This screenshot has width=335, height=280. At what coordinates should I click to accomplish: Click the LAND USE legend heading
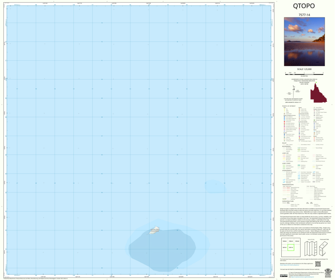285,153
